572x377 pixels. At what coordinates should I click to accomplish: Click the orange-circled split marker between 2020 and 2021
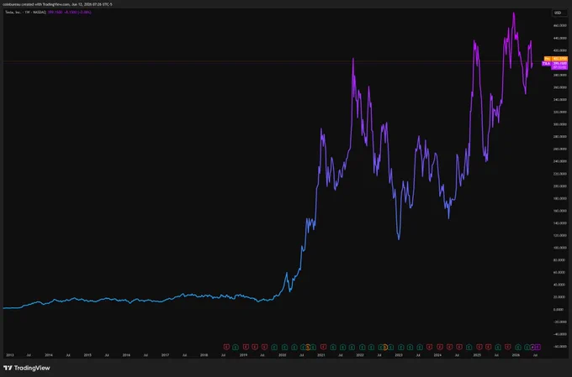pyautogui.click(x=308, y=347)
